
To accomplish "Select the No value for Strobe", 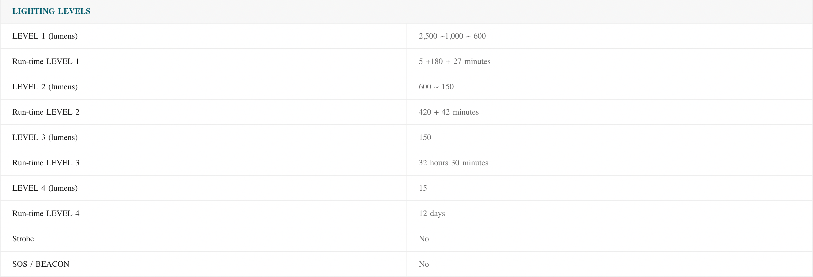I will pyautogui.click(x=424, y=239).
